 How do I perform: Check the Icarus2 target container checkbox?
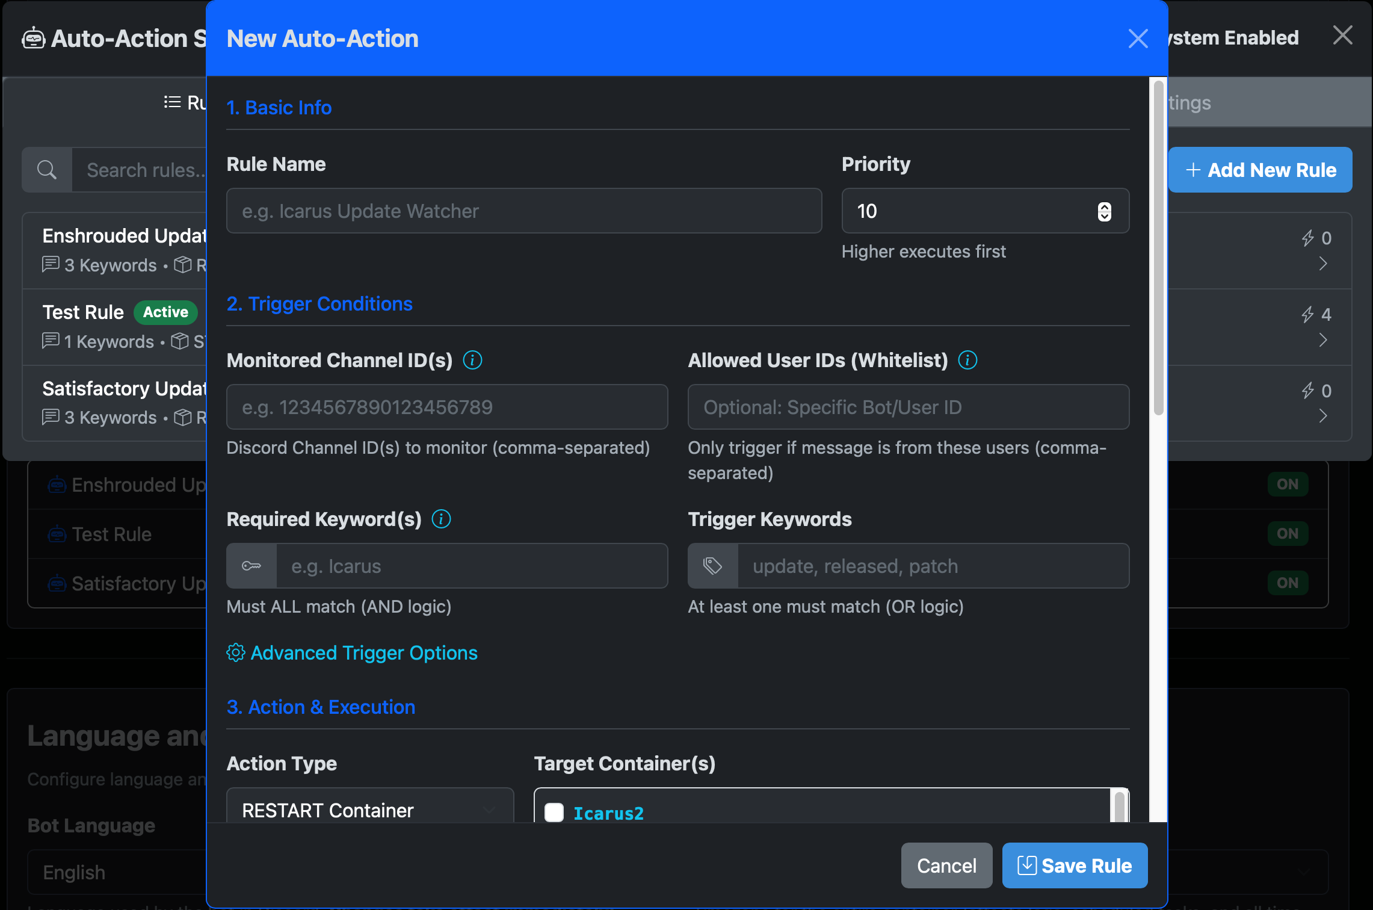554,812
